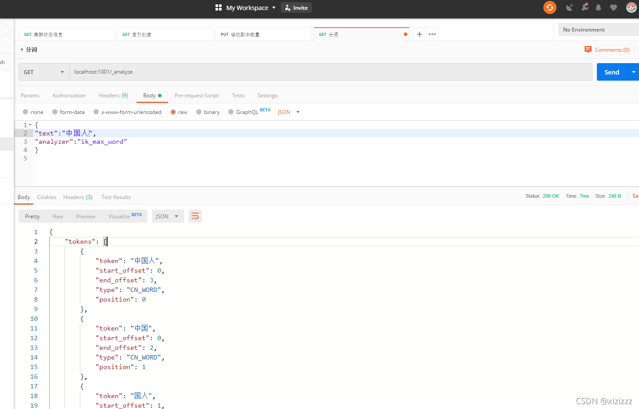639x409 pixels.
Task: Open the Comments (0) link
Action: click(x=612, y=50)
